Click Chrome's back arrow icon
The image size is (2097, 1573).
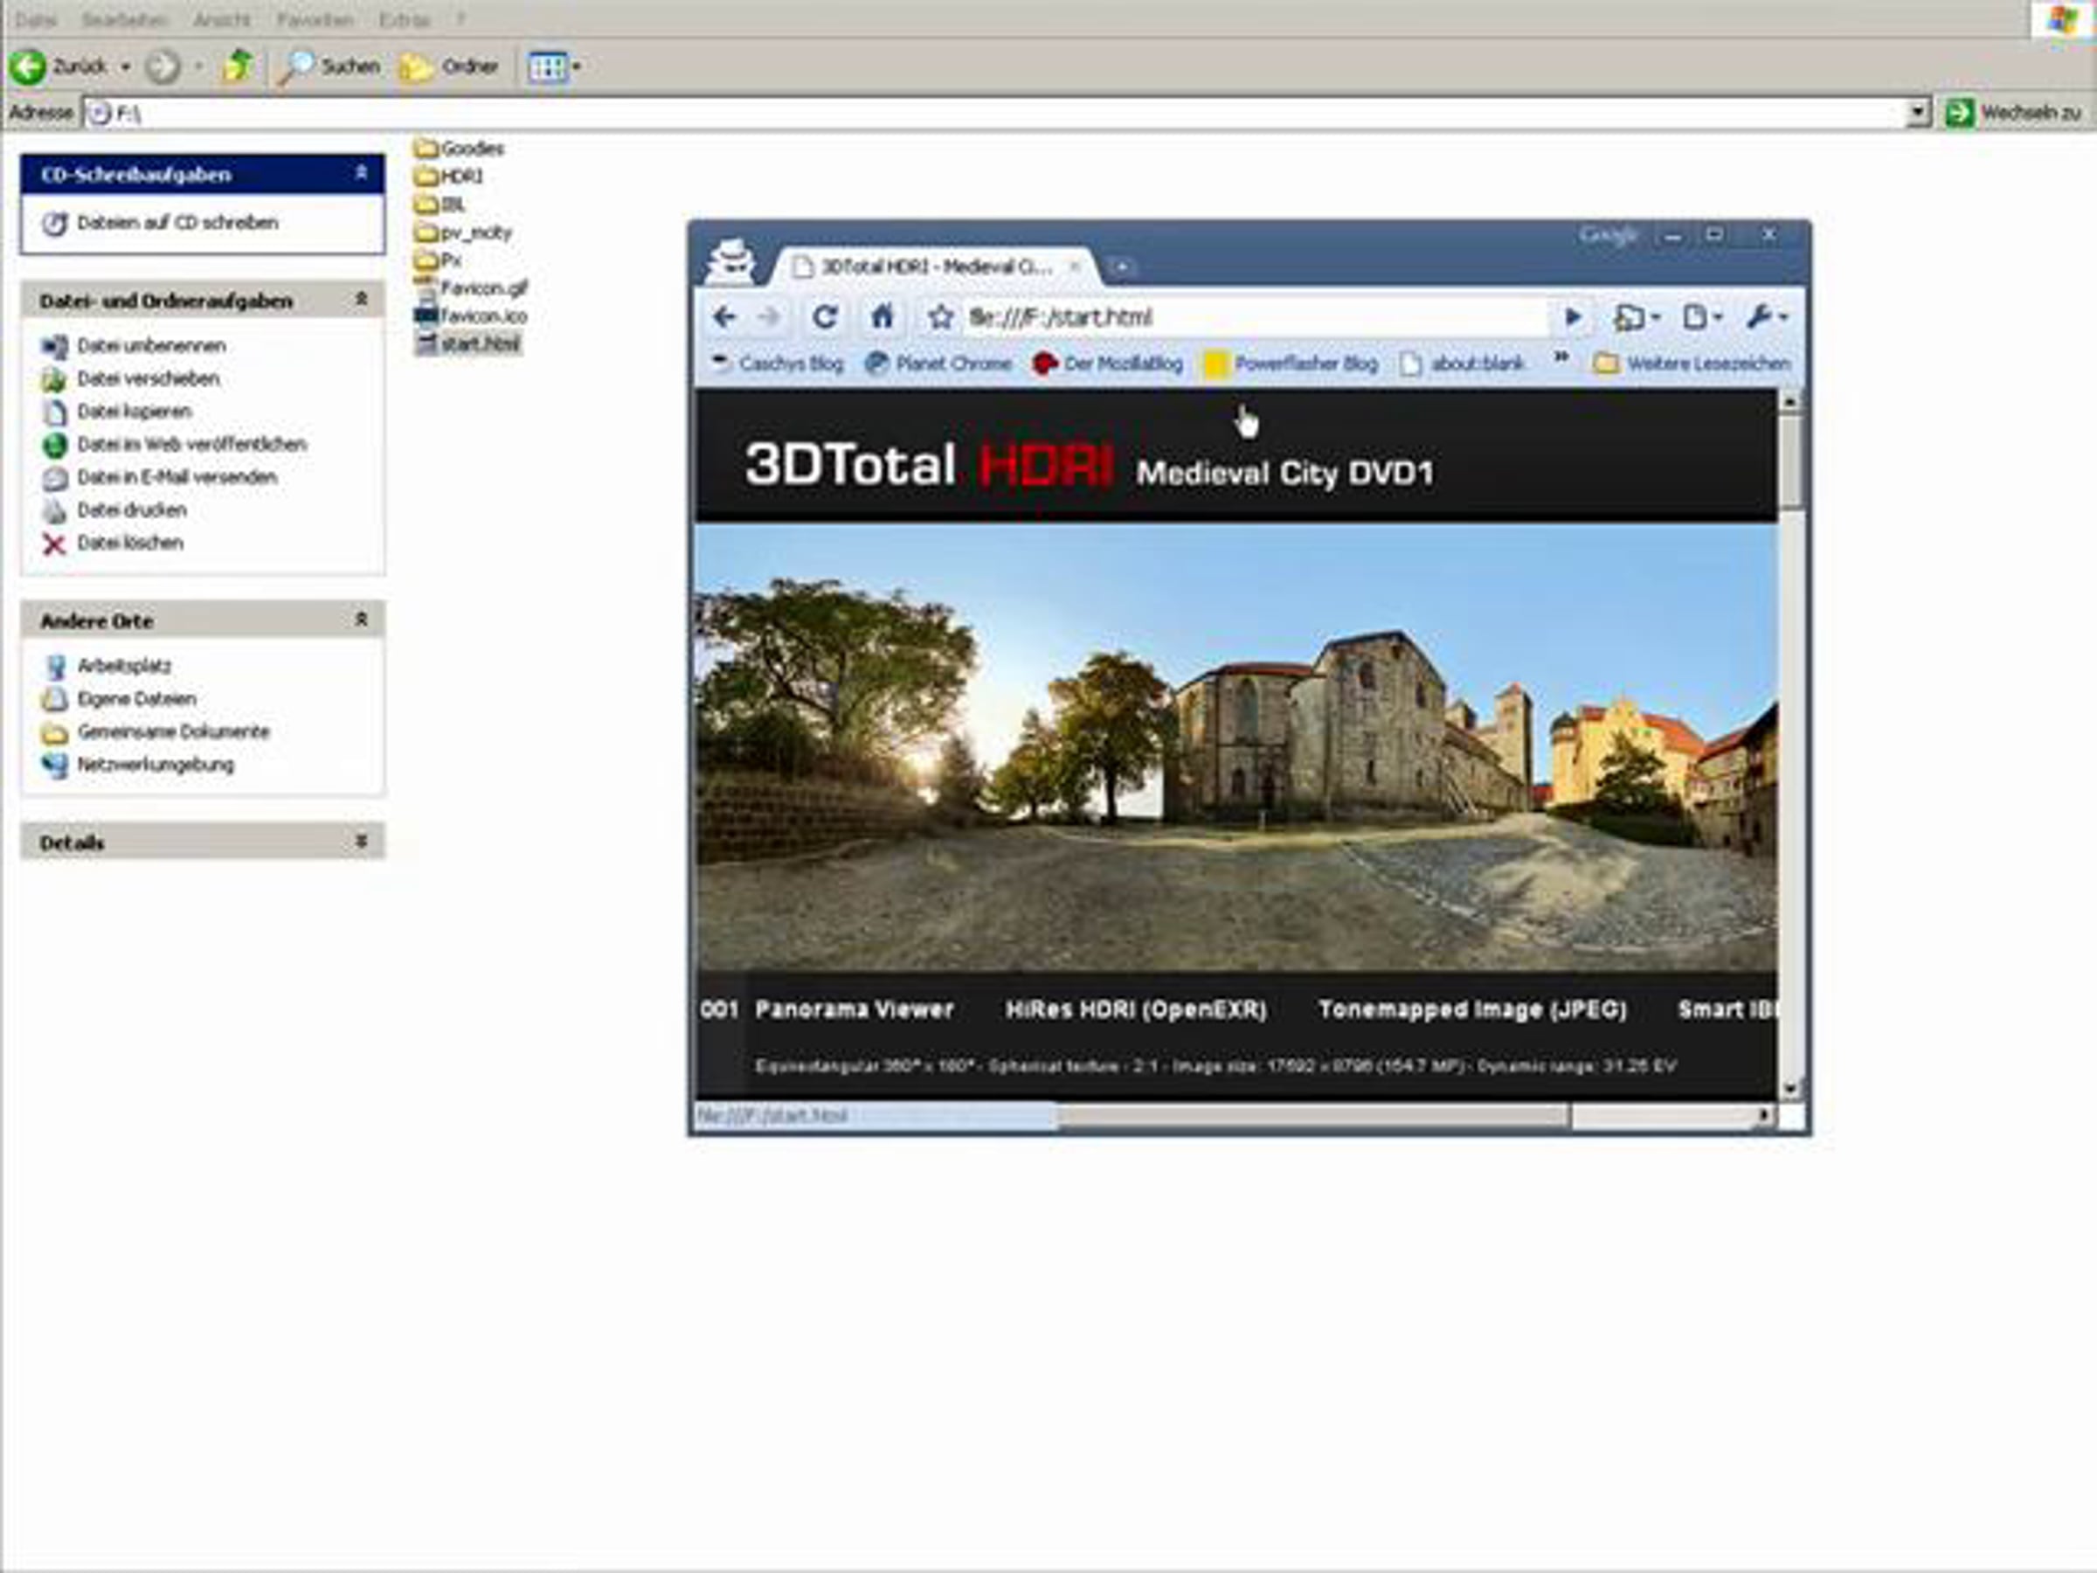click(724, 316)
